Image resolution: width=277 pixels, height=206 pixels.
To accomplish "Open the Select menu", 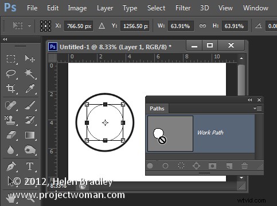I will tap(156, 8).
